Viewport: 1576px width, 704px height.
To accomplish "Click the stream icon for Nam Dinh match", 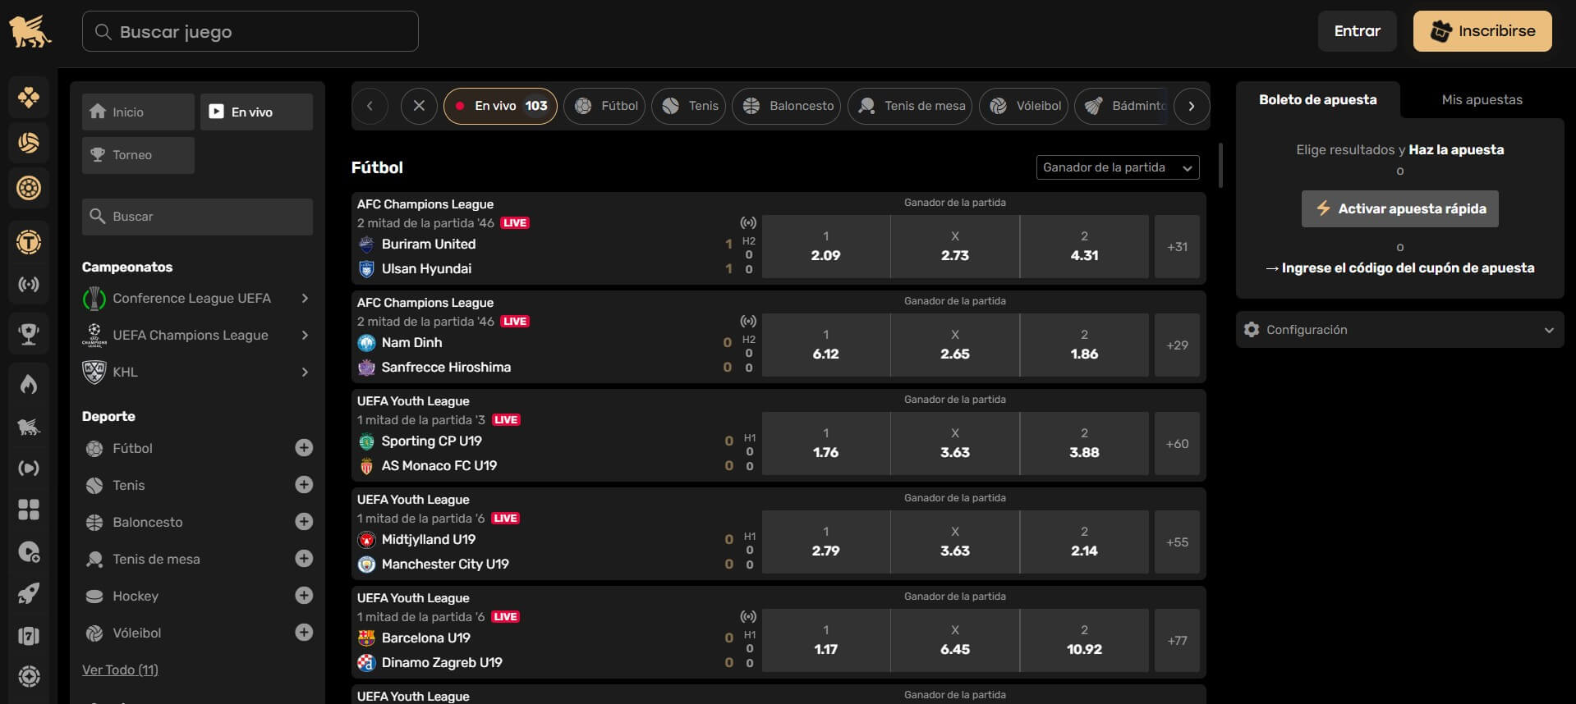I will [x=748, y=321].
